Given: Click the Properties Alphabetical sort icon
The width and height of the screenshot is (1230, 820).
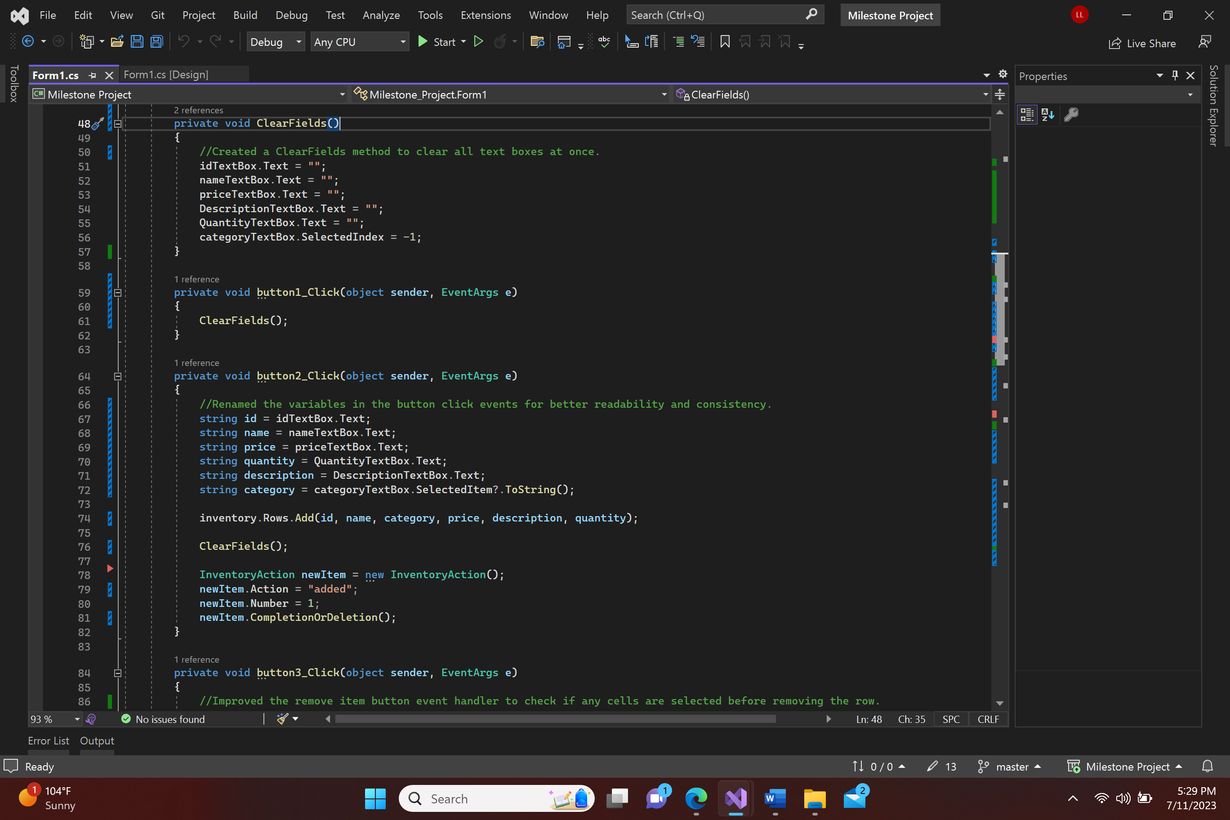Looking at the screenshot, I should (x=1047, y=115).
